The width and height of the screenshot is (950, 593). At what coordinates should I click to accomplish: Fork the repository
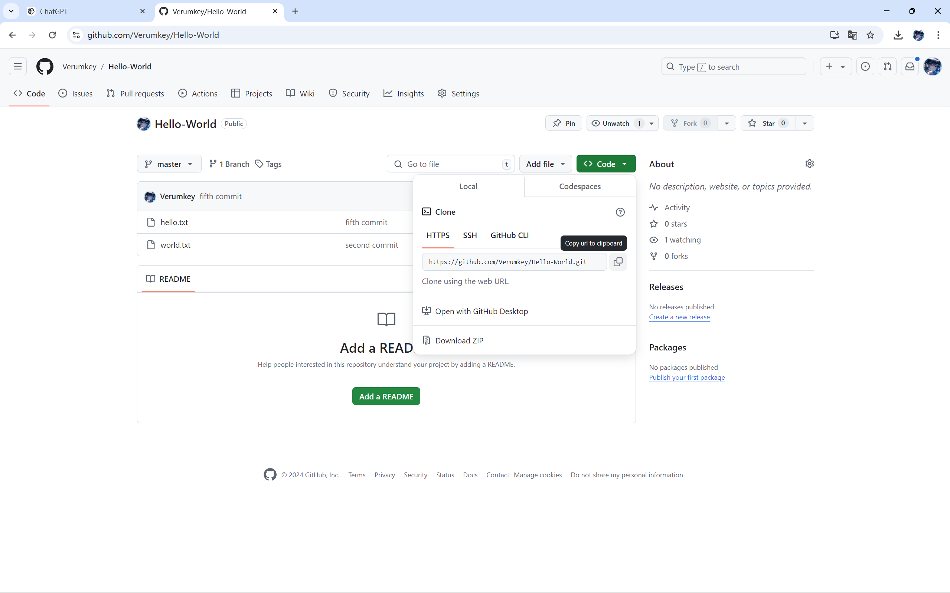(x=690, y=123)
